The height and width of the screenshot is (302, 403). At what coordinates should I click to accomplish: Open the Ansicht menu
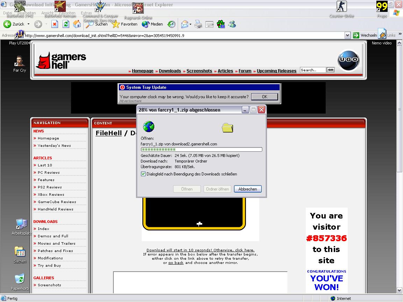47,13
